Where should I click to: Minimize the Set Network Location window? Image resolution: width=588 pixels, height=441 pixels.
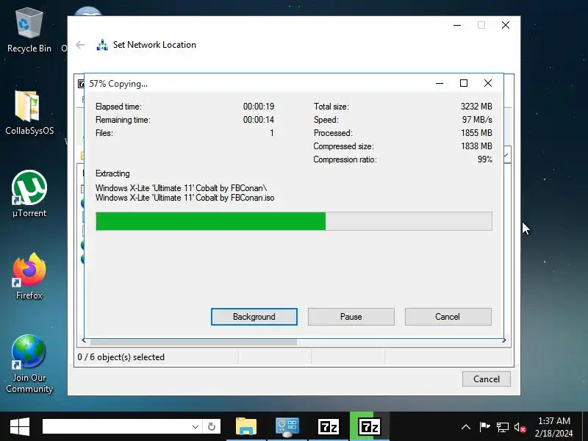457,25
